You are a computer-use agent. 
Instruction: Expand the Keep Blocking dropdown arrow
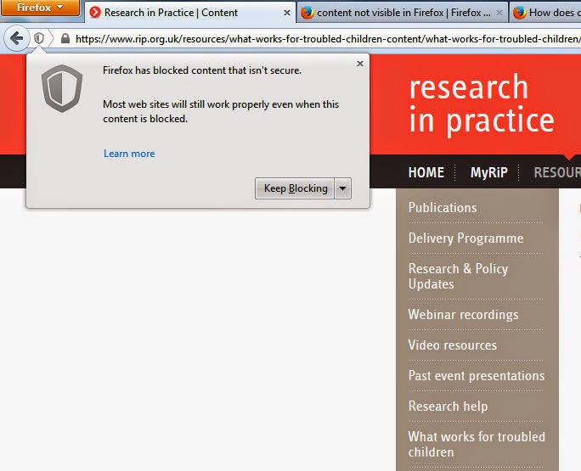pos(343,188)
